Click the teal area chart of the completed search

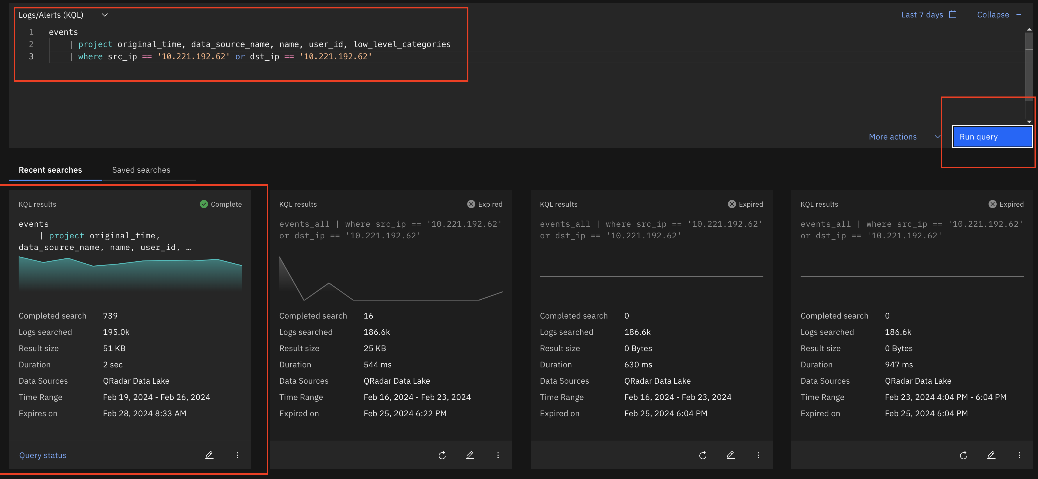tap(130, 274)
